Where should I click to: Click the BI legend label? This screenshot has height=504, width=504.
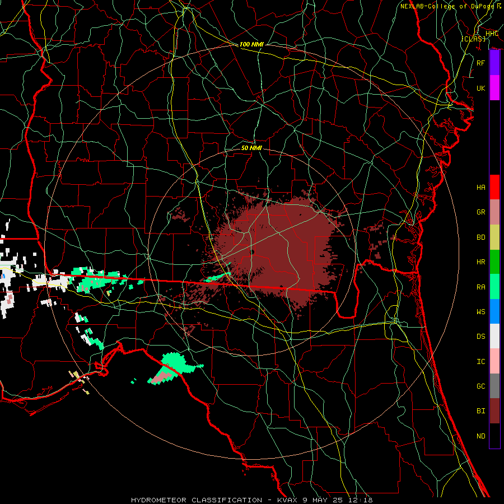point(481,411)
